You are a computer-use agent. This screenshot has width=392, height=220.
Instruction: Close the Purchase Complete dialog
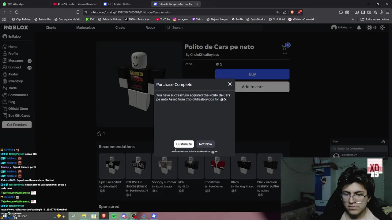pyautogui.click(x=230, y=84)
